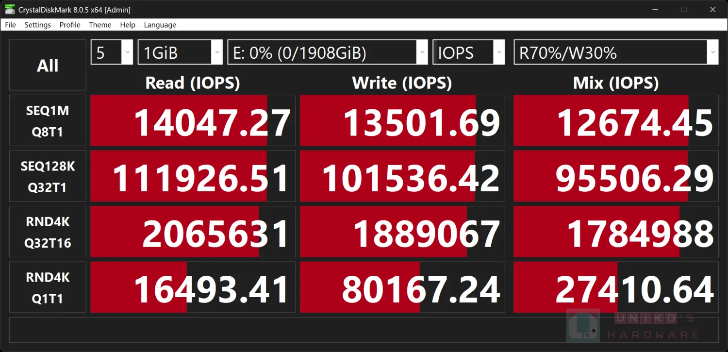Open the Help menu
The height and width of the screenshot is (352, 728).
128,25
